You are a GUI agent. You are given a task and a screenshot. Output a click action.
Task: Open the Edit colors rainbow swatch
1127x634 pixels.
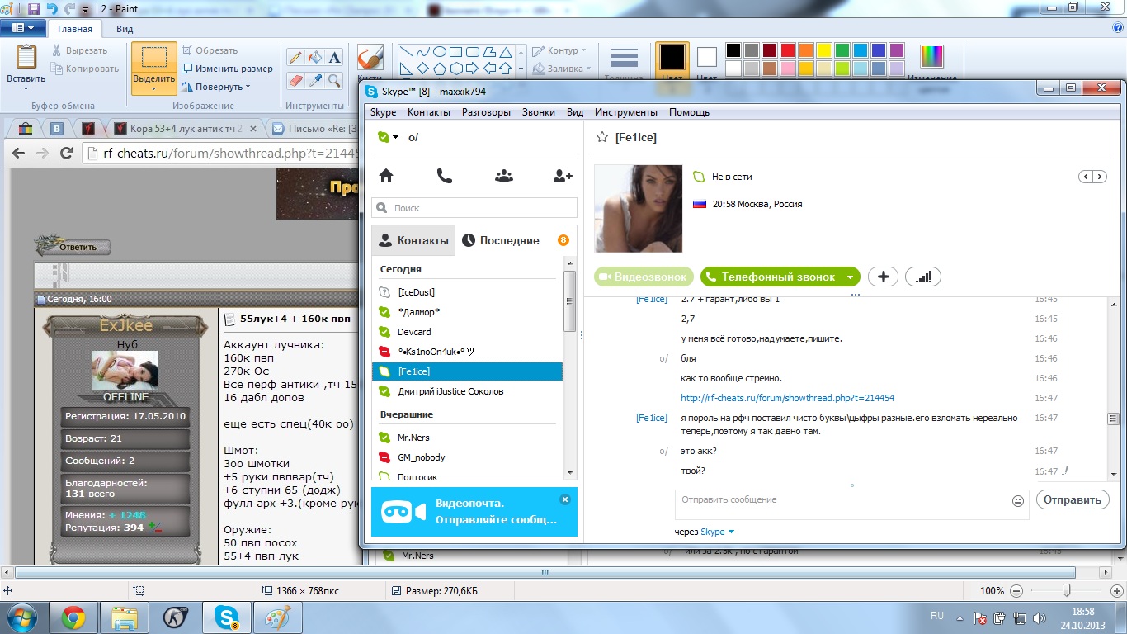pos(931,56)
